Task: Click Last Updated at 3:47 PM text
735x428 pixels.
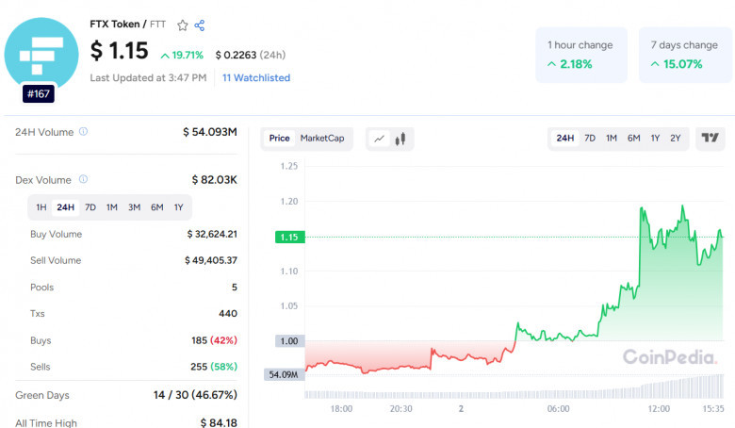Action: [148, 78]
